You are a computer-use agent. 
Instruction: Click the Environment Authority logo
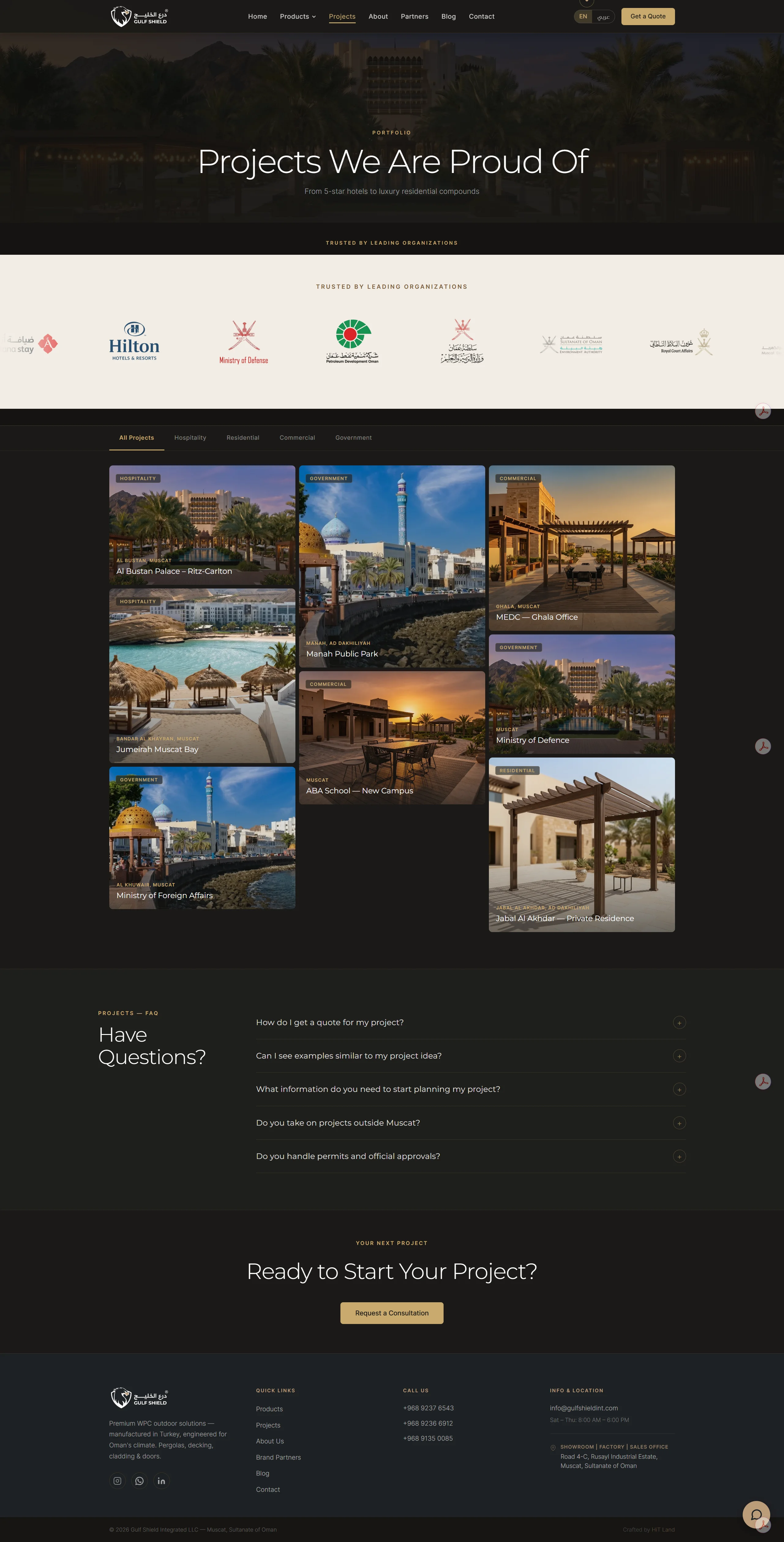click(x=572, y=344)
